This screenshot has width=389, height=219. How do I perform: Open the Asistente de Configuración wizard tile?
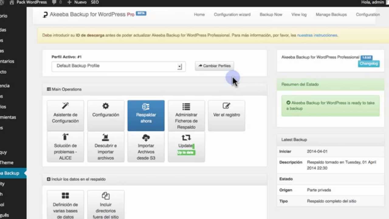pos(65,116)
